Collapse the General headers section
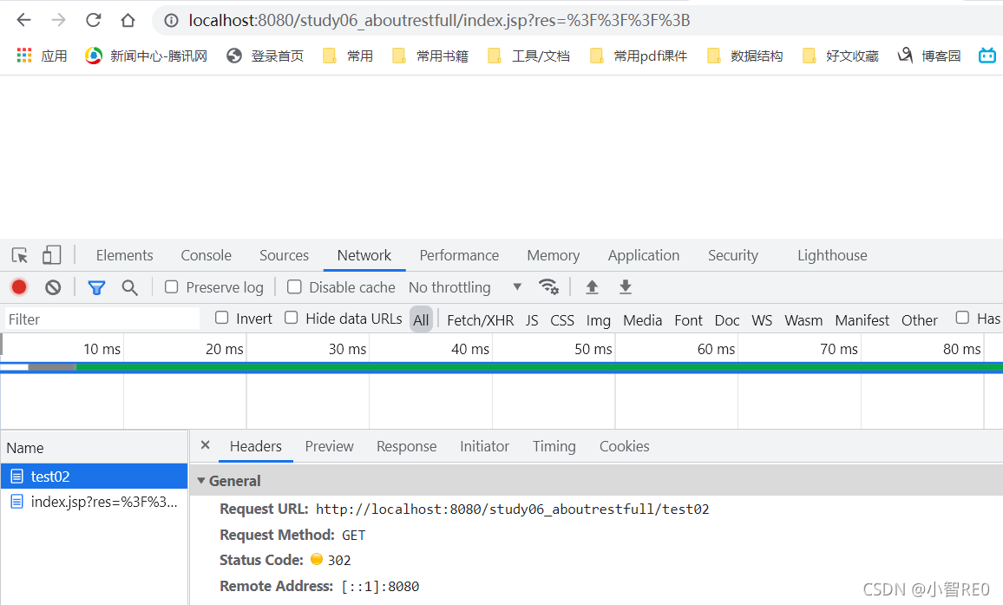The height and width of the screenshot is (605, 1003). click(200, 481)
